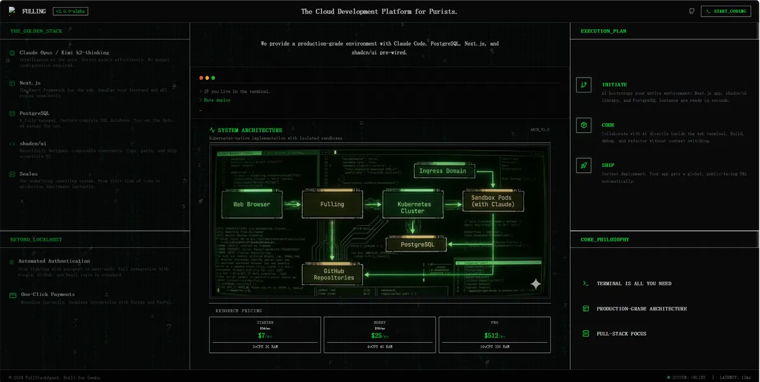Choose the HOBBY $25 pricing card
The height and width of the screenshot is (382, 760).
tap(380, 335)
